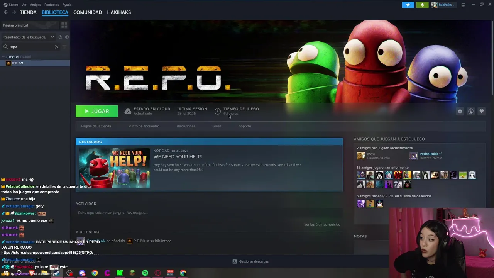The width and height of the screenshot is (494, 278).
Task: Open 'Página de la tienda' tab
Action: click(96, 126)
